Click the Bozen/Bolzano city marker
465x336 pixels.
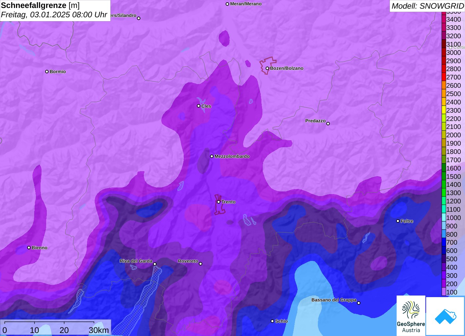[x=267, y=68]
